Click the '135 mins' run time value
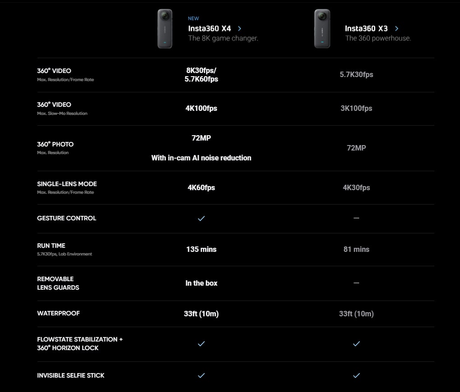The height and width of the screenshot is (392, 460). [201, 250]
